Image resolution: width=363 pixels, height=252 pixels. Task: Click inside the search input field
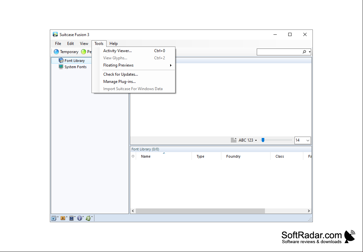(279, 52)
